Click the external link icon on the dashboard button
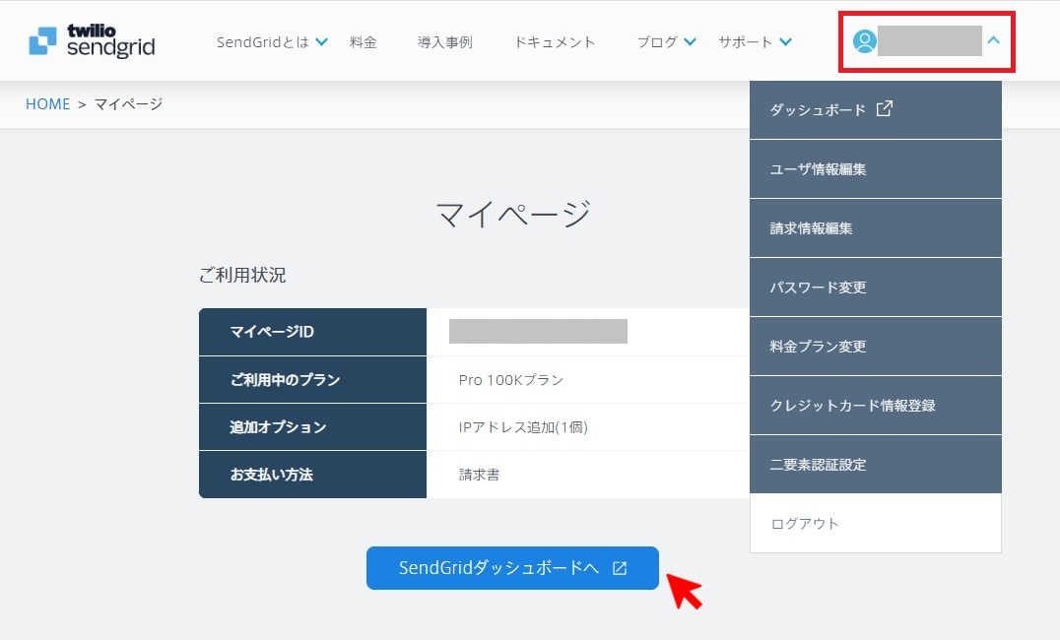This screenshot has width=1060, height=640. click(x=619, y=568)
